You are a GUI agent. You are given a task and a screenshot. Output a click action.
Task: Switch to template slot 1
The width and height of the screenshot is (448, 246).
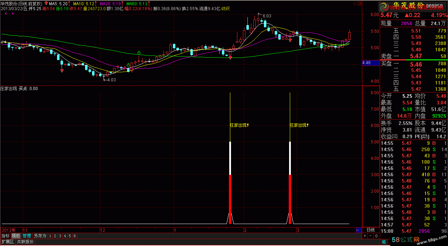tap(50, 236)
